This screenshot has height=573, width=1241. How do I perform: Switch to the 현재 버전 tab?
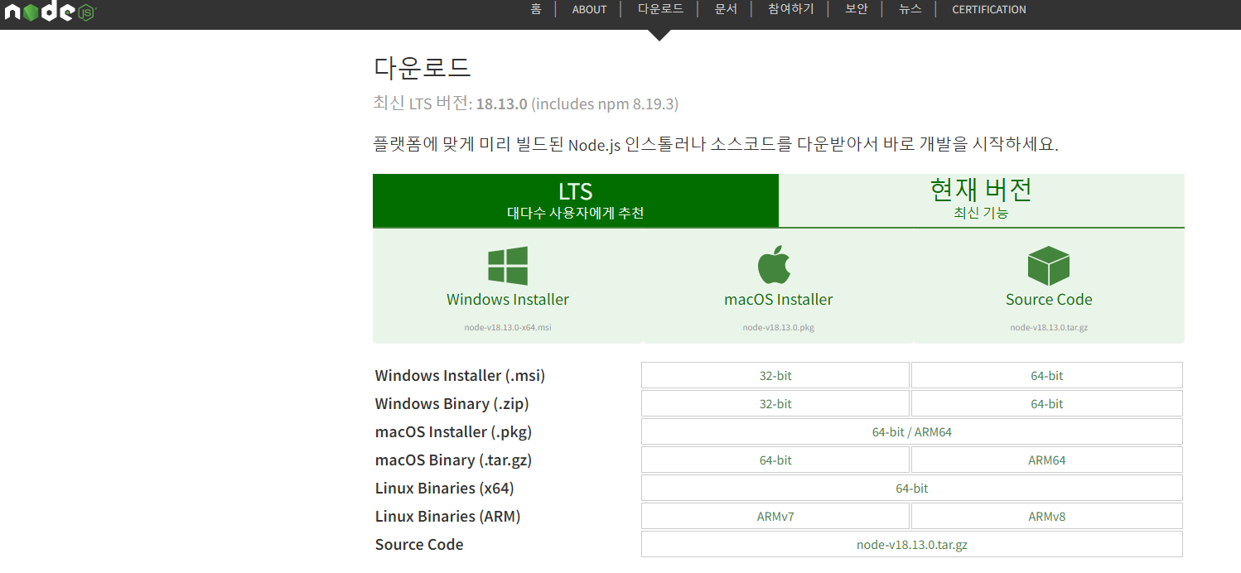tap(982, 200)
